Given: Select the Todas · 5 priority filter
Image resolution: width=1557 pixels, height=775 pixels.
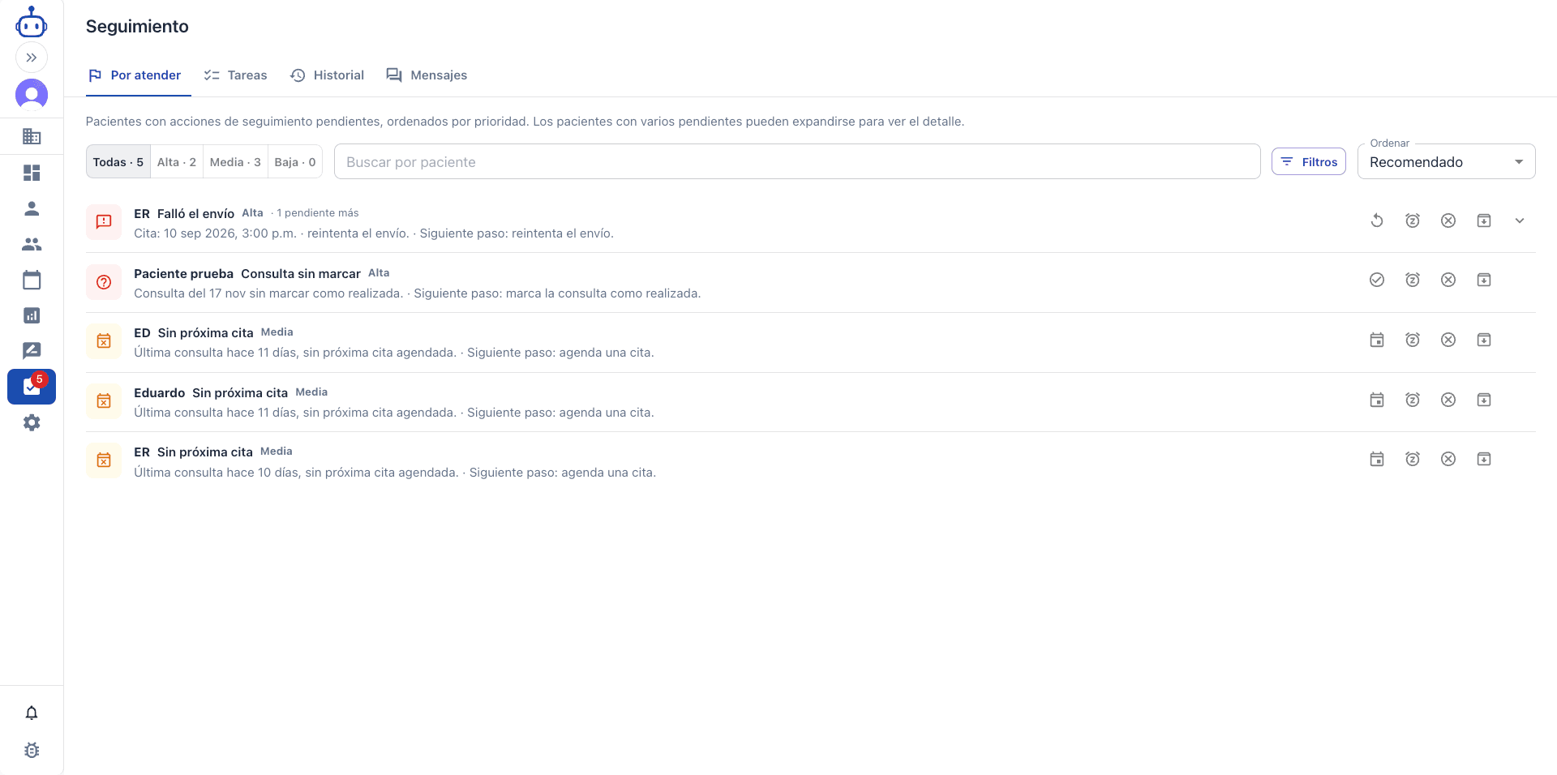Looking at the screenshot, I should (118, 162).
